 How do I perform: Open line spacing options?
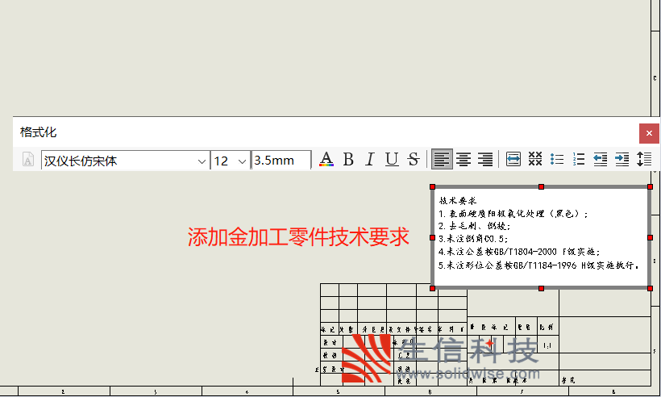point(644,160)
